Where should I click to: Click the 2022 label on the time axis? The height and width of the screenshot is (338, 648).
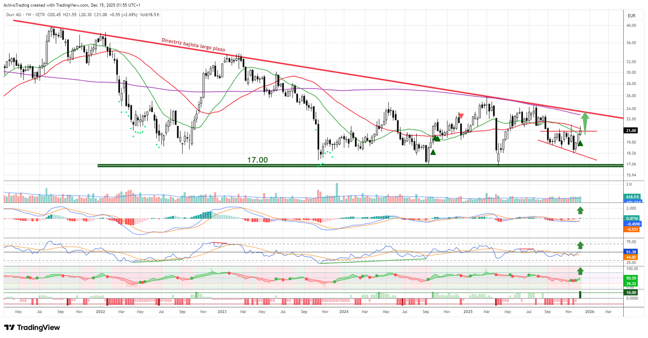pos(100,312)
